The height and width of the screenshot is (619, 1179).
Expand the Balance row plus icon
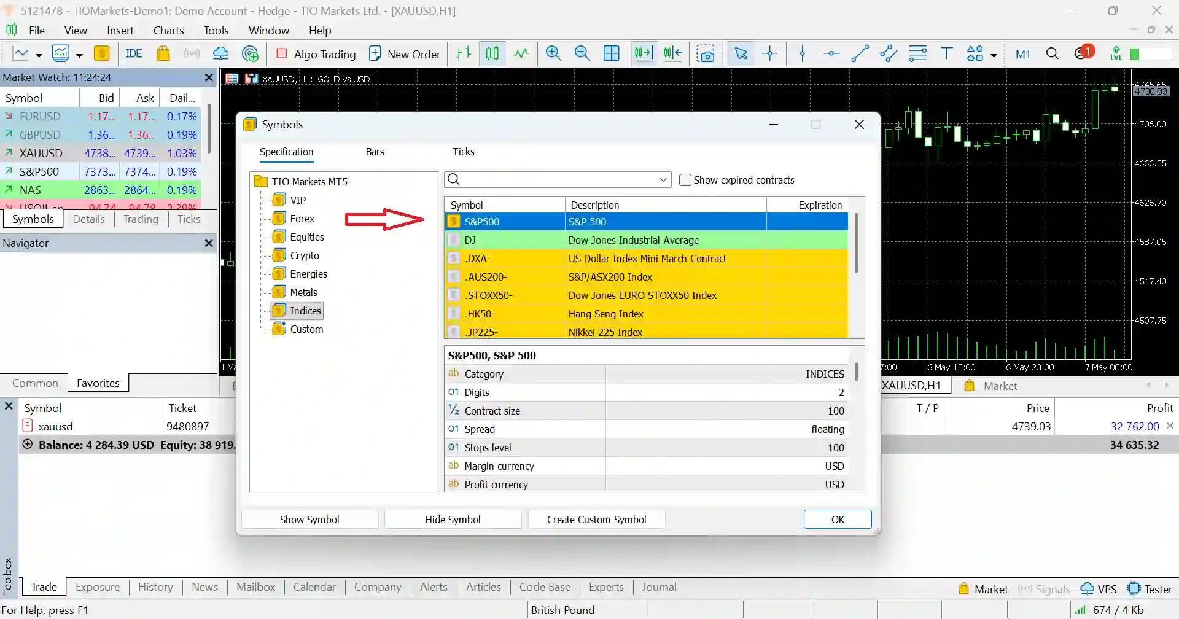[x=27, y=444]
